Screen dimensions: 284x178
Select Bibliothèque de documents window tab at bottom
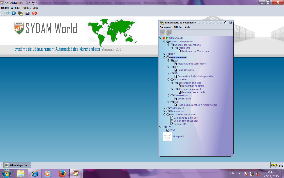click(x=17, y=165)
